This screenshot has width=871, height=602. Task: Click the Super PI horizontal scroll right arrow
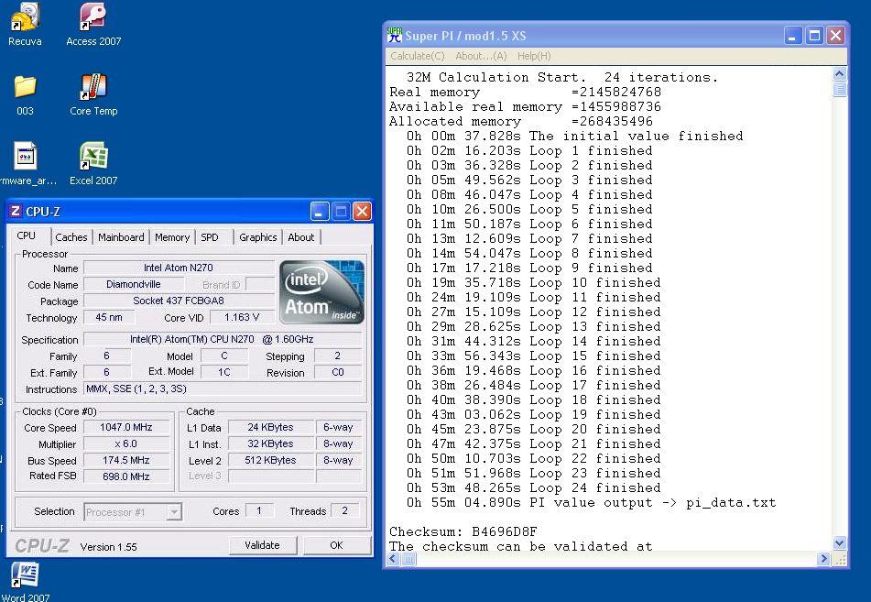click(823, 559)
